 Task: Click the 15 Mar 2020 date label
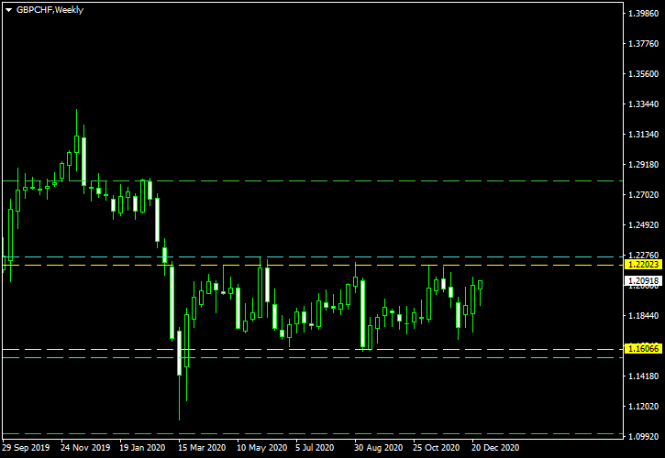coord(202,447)
